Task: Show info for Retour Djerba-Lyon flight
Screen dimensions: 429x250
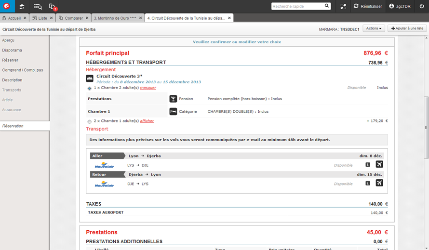Action: pos(368,183)
